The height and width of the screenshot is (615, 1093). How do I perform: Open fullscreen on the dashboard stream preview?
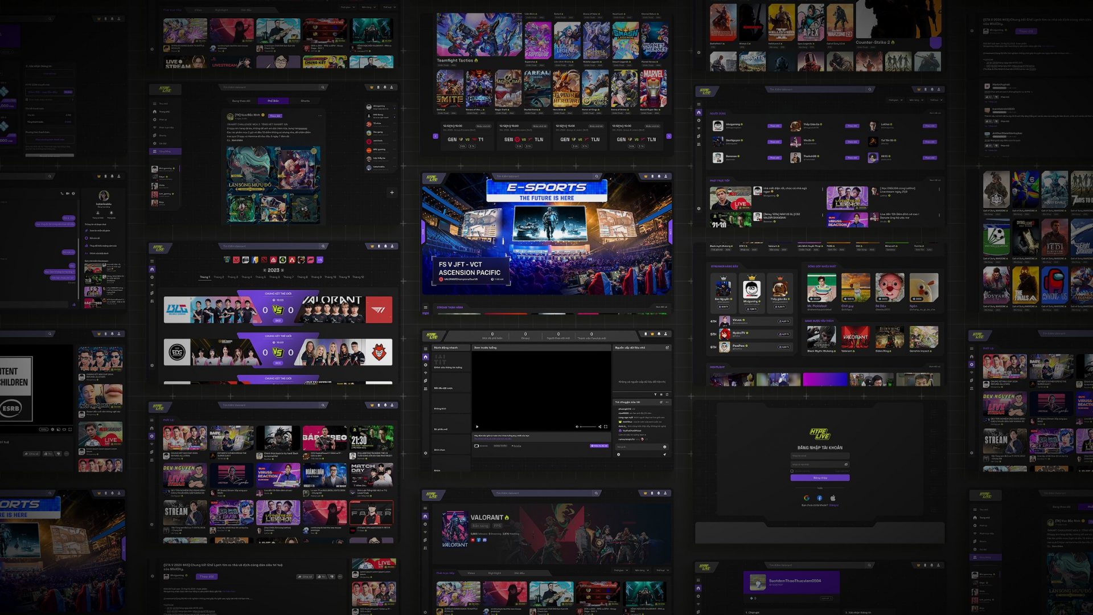[x=606, y=427]
